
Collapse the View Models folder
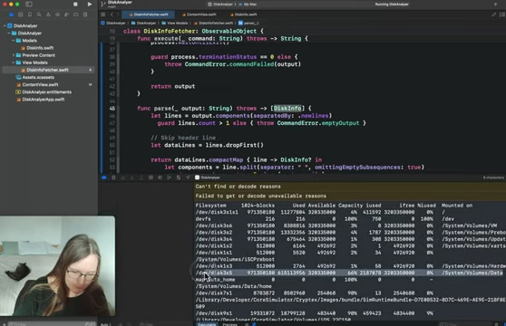(x=14, y=62)
